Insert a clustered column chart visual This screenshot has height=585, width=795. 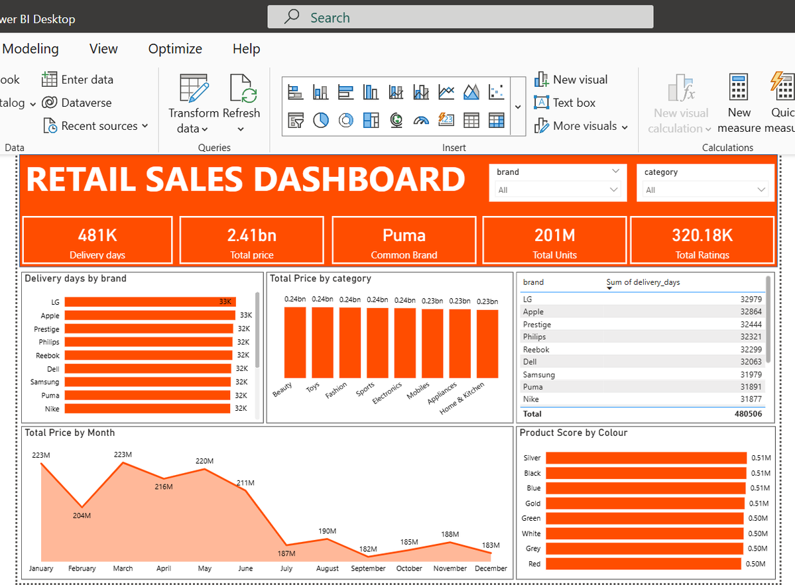pos(371,92)
